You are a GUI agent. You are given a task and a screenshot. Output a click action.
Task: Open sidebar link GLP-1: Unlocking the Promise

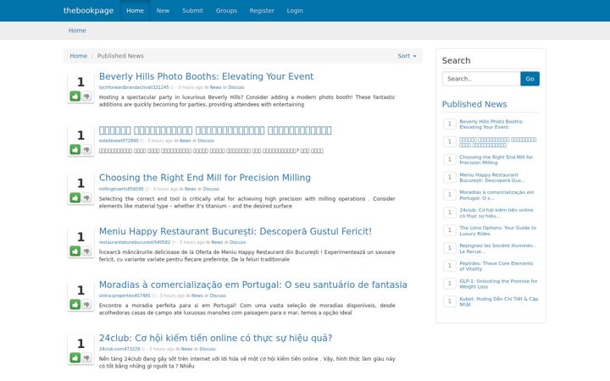pyautogui.click(x=498, y=284)
